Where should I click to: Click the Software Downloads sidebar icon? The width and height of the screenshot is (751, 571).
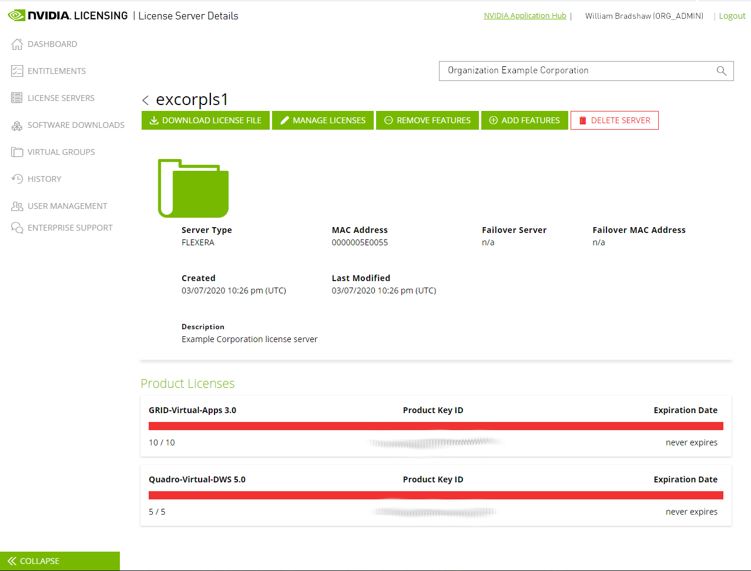16,124
